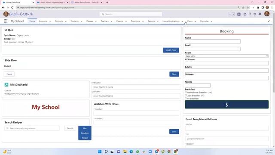This screenshot has width=275, height=155.
Task: Click the START QUIZ button
Action: [x=171, y=50]
